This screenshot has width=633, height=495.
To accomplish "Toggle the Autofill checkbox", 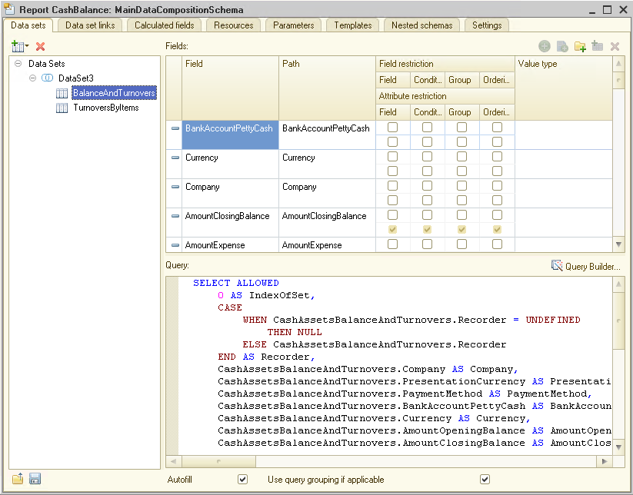I will coord(243,480).
